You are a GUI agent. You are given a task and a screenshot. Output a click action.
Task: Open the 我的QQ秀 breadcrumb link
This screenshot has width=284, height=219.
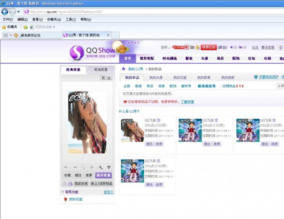[136, 69]
